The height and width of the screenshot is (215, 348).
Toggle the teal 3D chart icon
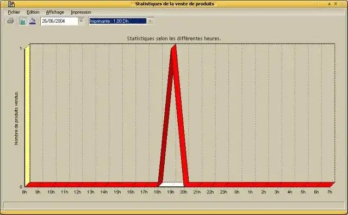click(23, 21)
